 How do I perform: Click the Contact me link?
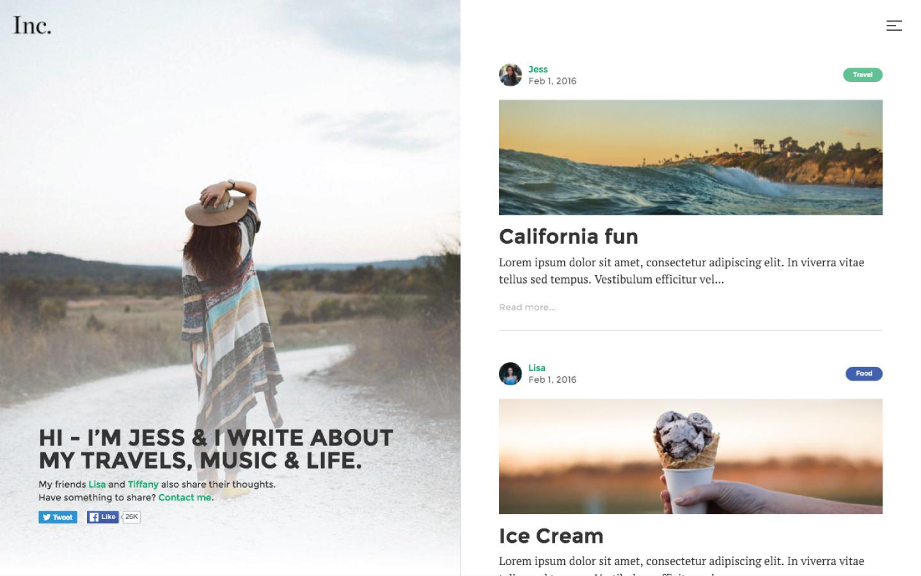click(x=185, y=497)
